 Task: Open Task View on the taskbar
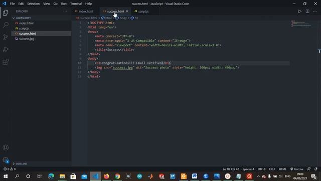tap(39, 176)
